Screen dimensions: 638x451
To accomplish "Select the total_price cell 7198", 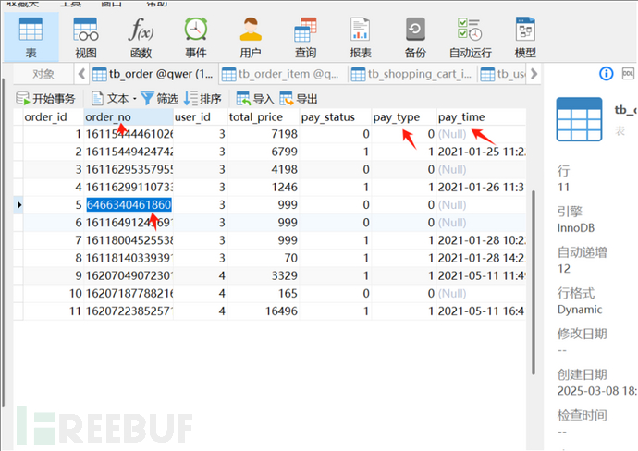I will coord(264,134).
